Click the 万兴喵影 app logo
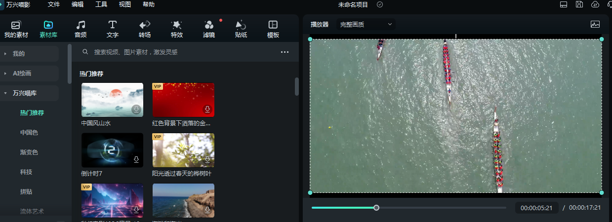The width and height of the screenshot is (612, 222). 2,4
